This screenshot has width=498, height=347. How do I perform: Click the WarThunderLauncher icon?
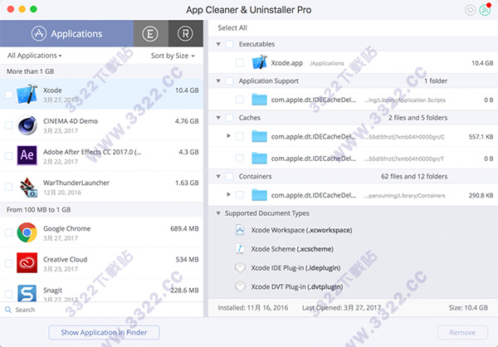pos(27,187)
